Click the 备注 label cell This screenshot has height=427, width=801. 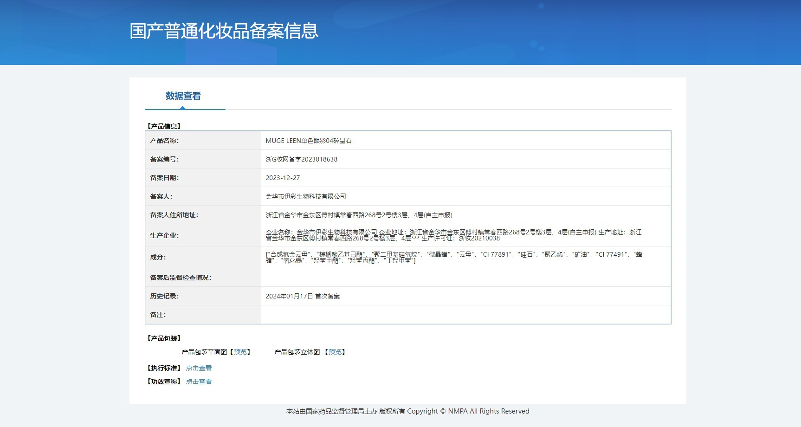click(x=203, y=315)
